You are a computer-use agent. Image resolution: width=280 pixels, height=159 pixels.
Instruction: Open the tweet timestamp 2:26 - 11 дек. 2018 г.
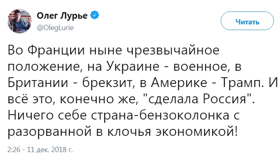pyautogui.click(x=40, y=149)
